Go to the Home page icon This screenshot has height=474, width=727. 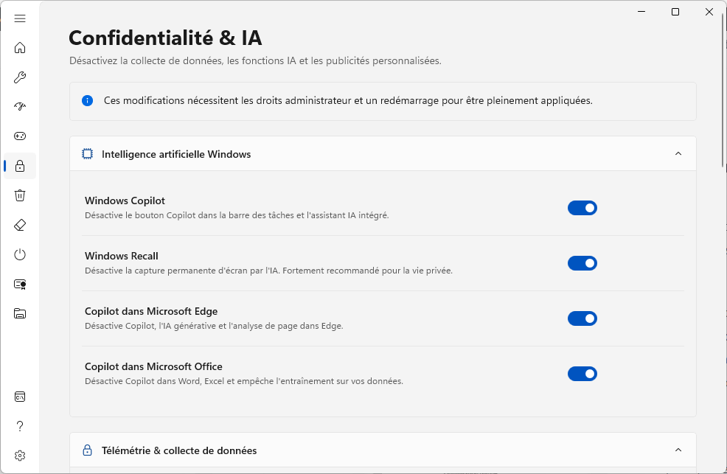19,48
